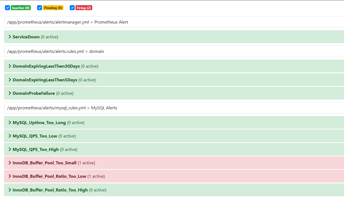344x215 pixels.
Task: Expand firing InnoDB_Buffer_Pool_Ratio_Too_Low chevron
Action: pos(10,176)
